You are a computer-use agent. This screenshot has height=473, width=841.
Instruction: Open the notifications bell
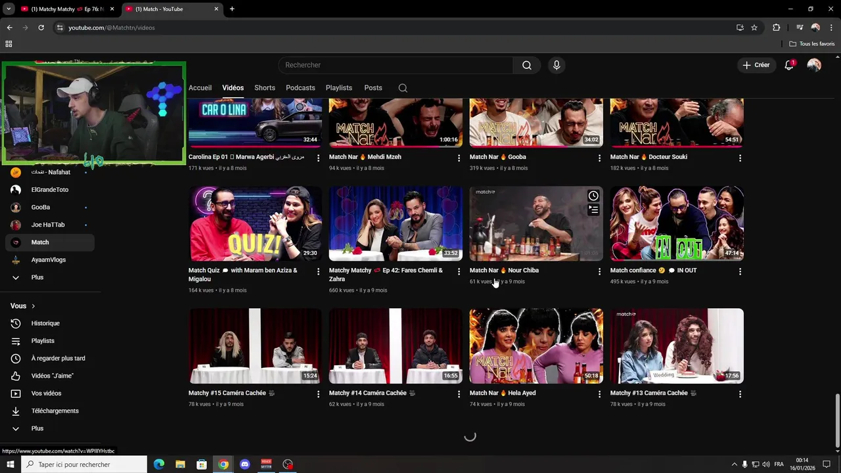click(789, 65)
